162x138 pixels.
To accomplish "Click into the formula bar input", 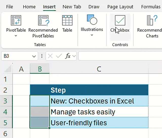I will click(x=120, y=56).
